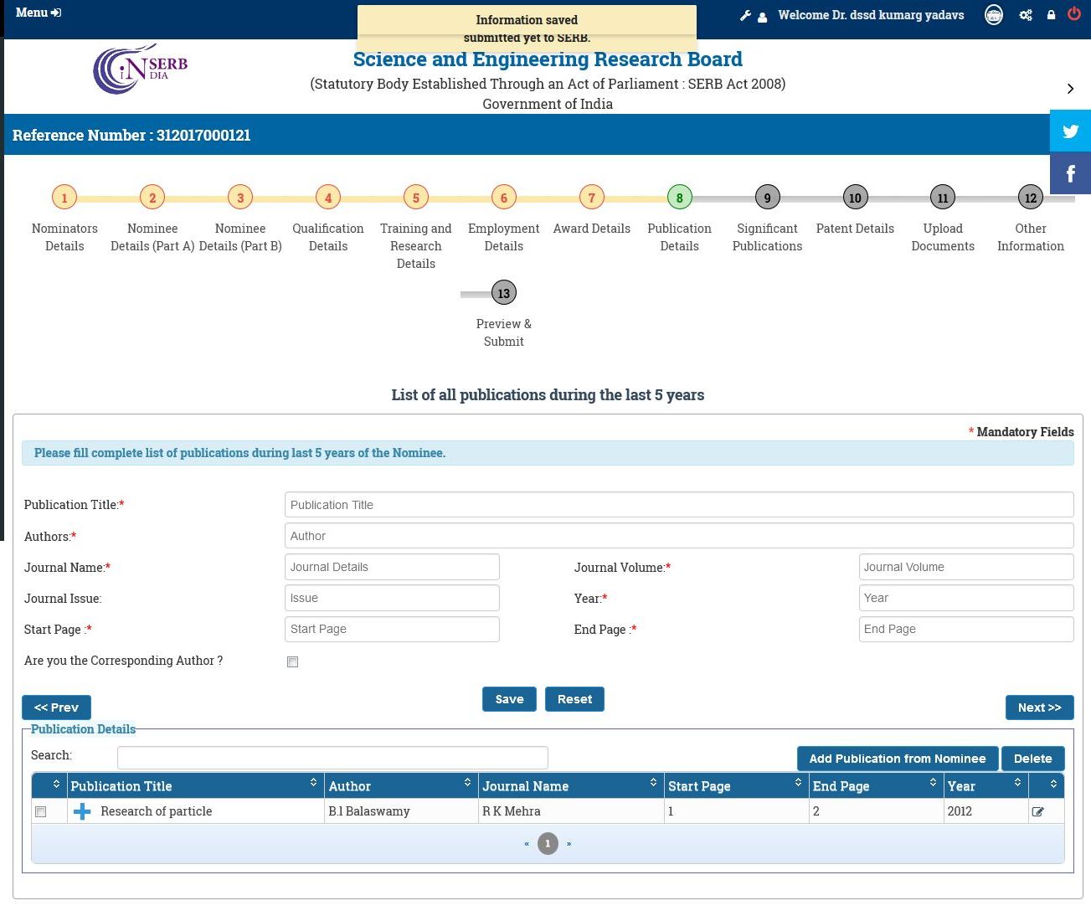Proceed with the Next >> button

[x=1039, y=708]
